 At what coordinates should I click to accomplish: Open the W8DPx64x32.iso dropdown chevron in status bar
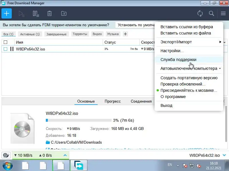[224, 155]
